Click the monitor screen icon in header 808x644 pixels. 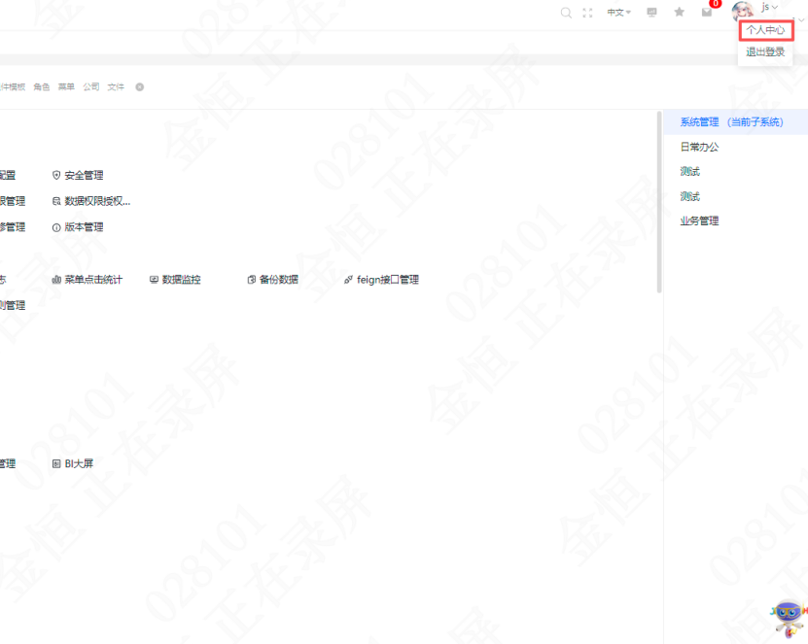(651, 13)
